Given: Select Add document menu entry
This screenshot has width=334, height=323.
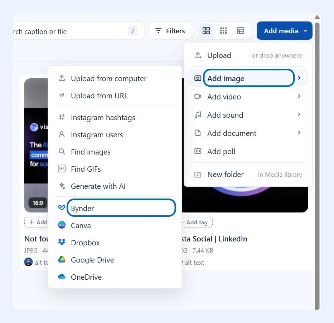Looking at the screenshot, I should click(x=248, y=133).
